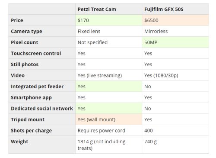Click the Requires power cord cell
The image size is (216, 158).
(x=108, y=130)
